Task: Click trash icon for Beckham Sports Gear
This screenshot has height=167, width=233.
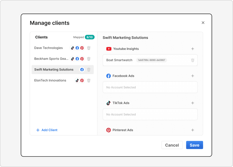Action: pyautogui.click(x=89, y=59)
